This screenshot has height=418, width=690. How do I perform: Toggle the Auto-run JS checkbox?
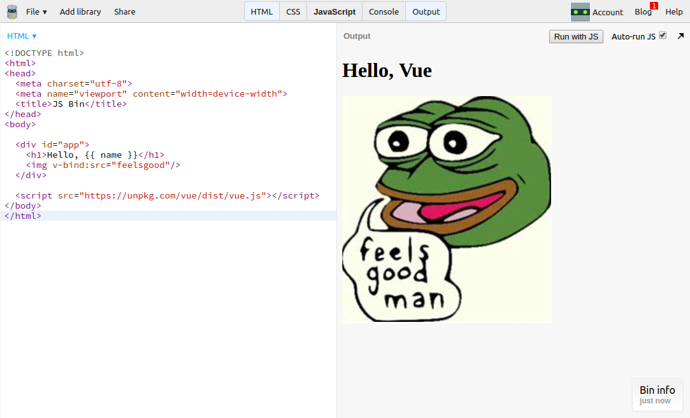[663, 36]
